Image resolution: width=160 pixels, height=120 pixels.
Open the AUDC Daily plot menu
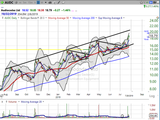[10, 18]
